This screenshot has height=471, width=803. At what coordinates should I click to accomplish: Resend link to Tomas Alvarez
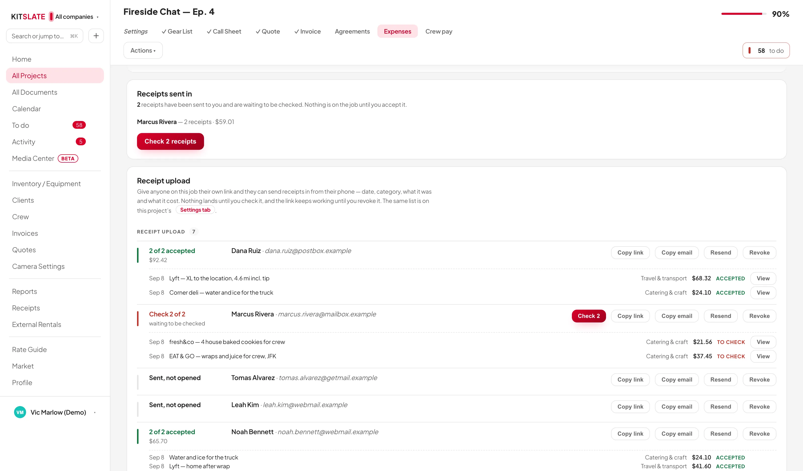click(720, 379)
